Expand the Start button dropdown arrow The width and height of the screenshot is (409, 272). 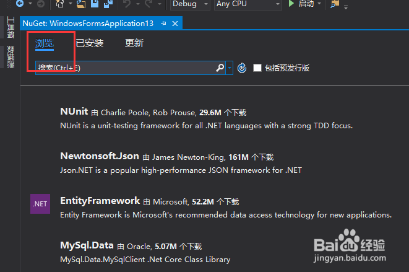[x=319, y=4]
